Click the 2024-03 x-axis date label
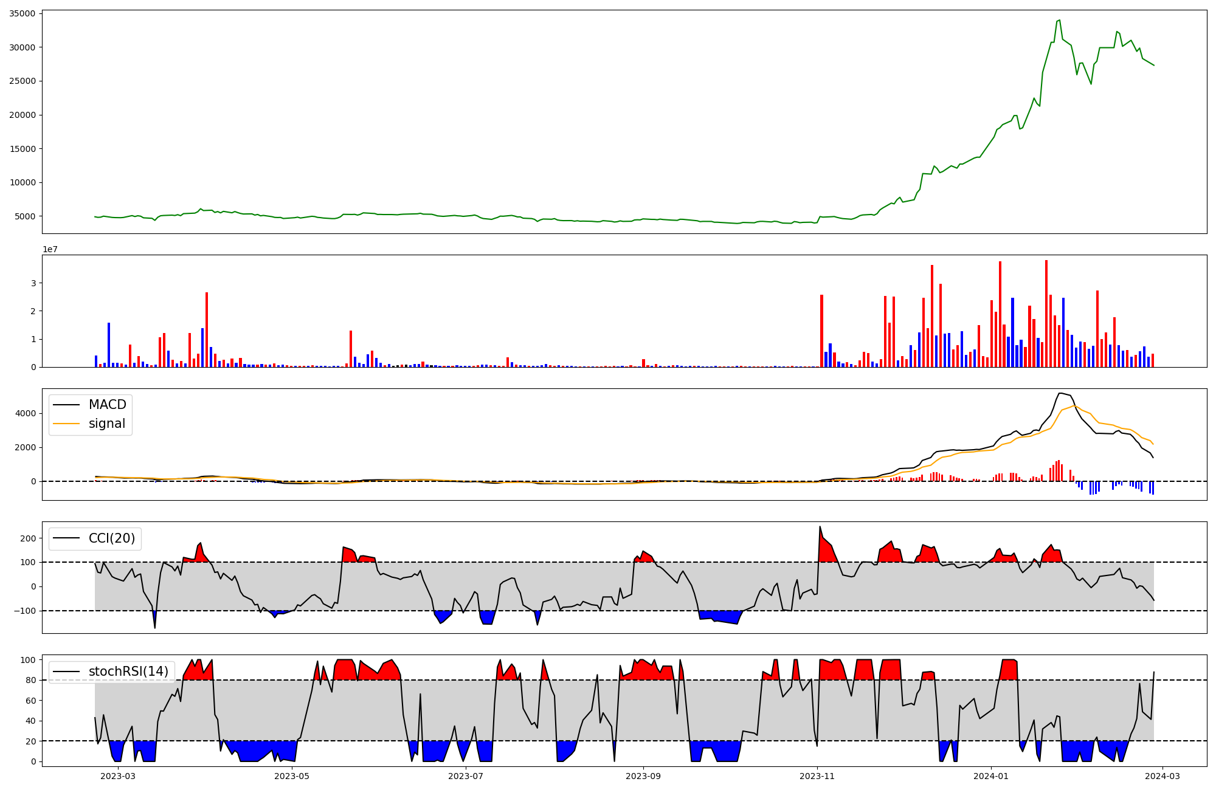The image size is (1216, 790). 1162,776
